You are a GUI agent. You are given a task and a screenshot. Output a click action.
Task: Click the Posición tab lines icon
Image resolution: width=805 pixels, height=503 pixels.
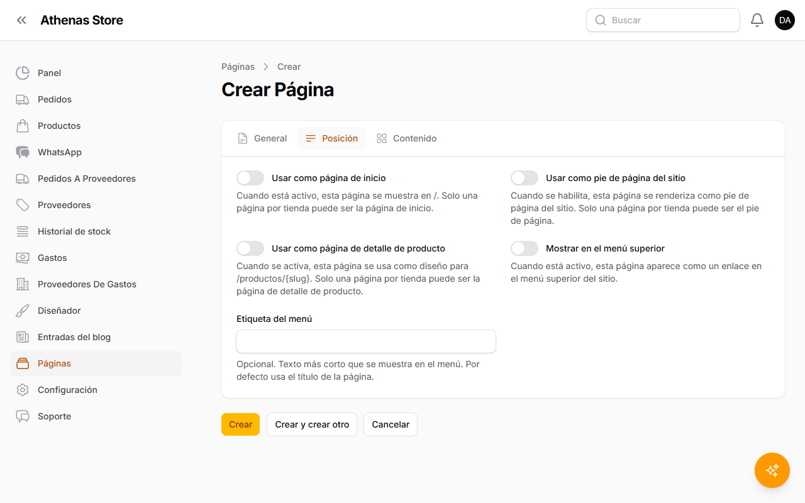(311, 138)
